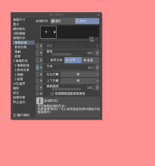This screenshot has width=155, height=166.
Task: Select 垂直 apply direction
Action: [90, 60]
